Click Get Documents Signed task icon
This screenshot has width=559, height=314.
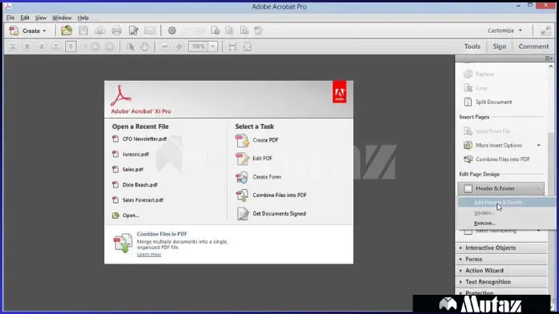click(x=243, y=214)
